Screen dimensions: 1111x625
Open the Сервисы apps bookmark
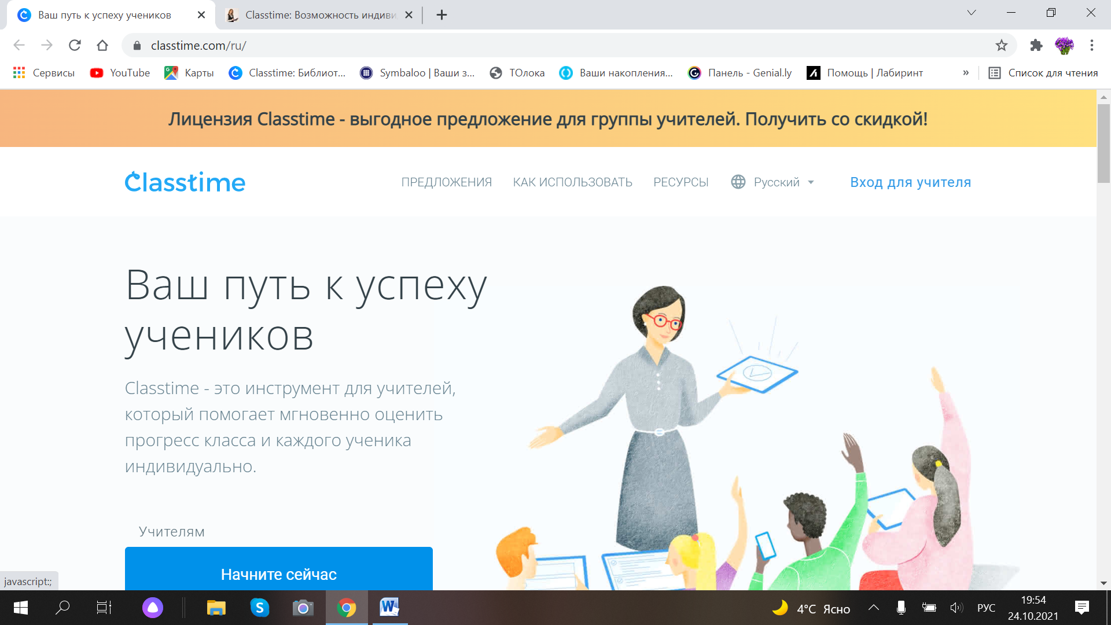tap(44, 73)
